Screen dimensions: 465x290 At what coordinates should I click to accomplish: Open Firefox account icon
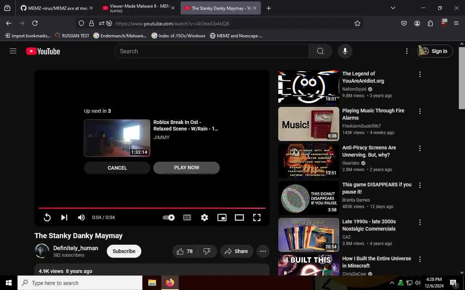coord(417,23)
